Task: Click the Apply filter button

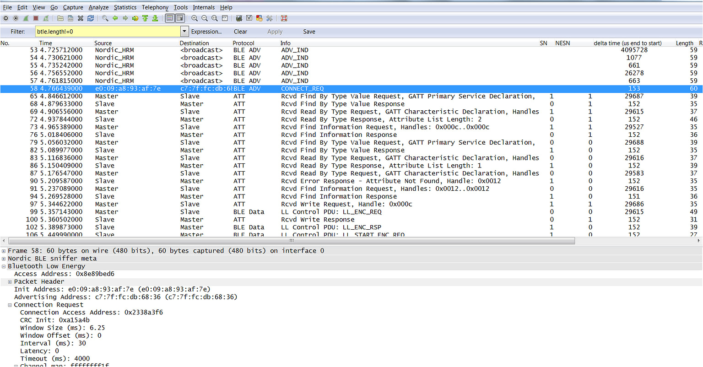Action: pyautogui.click(x=275, y=32)
